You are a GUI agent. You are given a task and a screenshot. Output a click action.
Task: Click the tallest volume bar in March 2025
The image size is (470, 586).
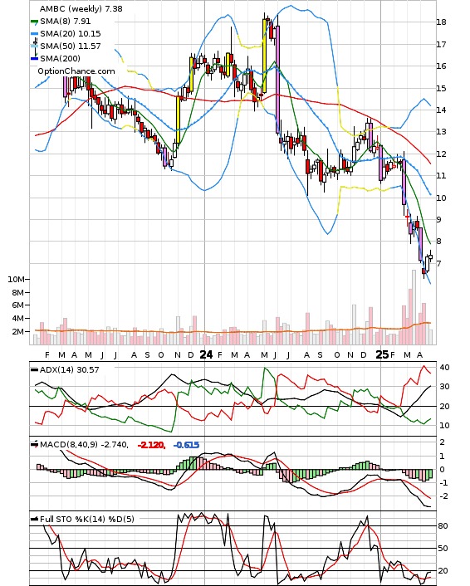pos(414,307)
